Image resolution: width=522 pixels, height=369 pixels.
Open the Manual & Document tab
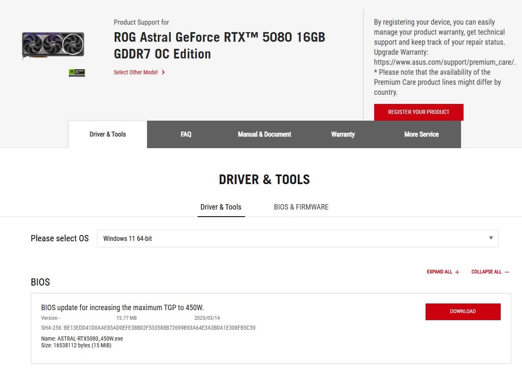click(264, 134)
